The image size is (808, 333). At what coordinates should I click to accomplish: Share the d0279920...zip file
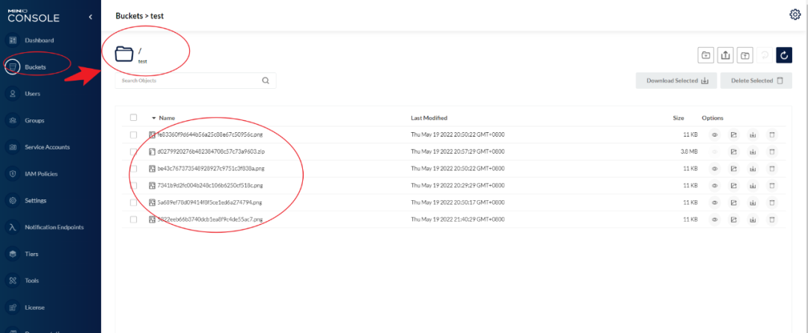734,152
